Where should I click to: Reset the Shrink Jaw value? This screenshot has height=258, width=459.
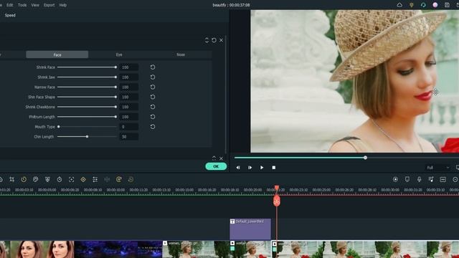[x=153, y=77]
